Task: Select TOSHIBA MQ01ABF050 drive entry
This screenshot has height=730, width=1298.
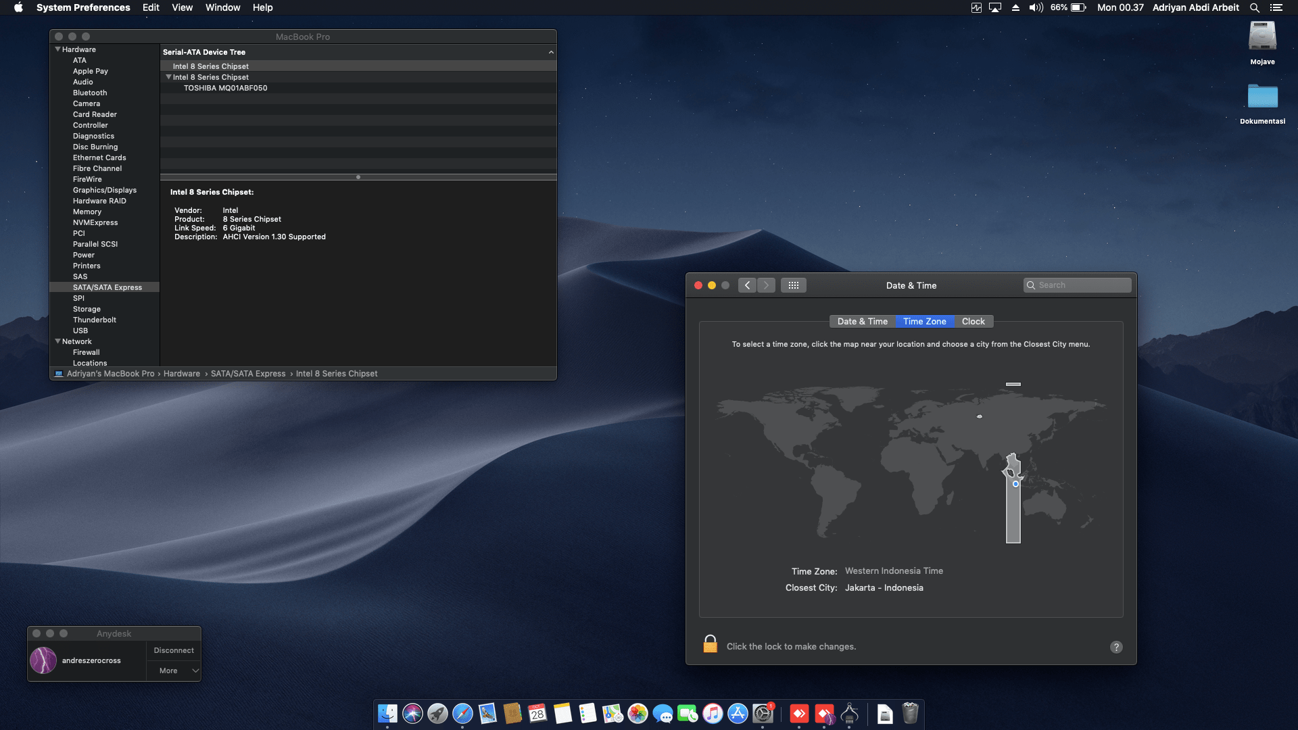Action: [x=225, y=88]
